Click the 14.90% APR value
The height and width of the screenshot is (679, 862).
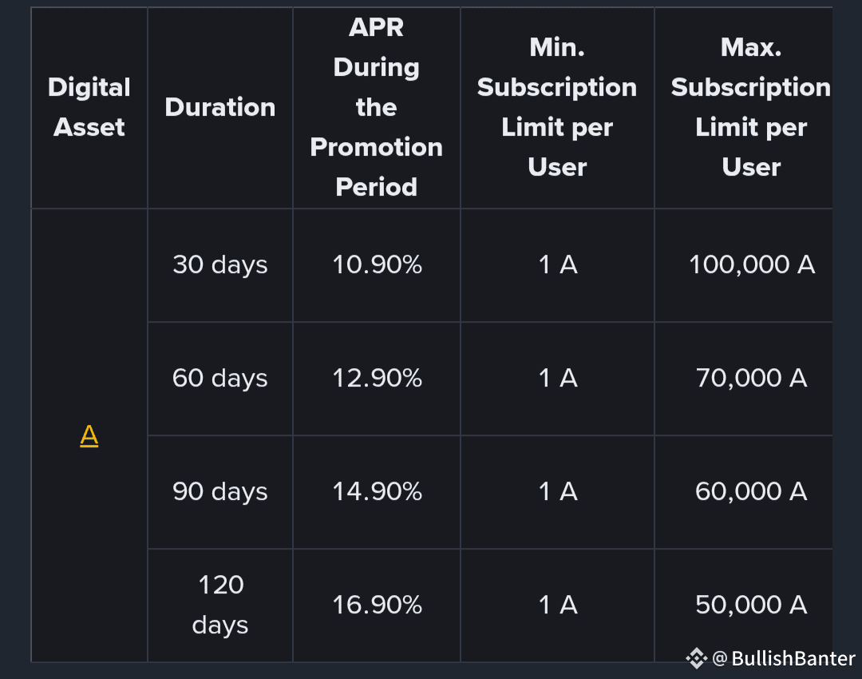pyautogui.click(x=377, y=491)
